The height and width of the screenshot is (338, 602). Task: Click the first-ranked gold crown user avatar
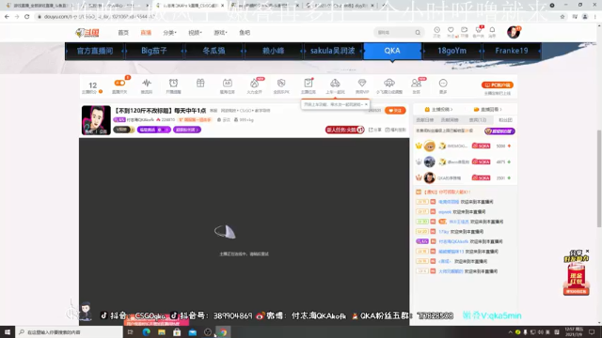pyautogui.click(x=430, y=146)
